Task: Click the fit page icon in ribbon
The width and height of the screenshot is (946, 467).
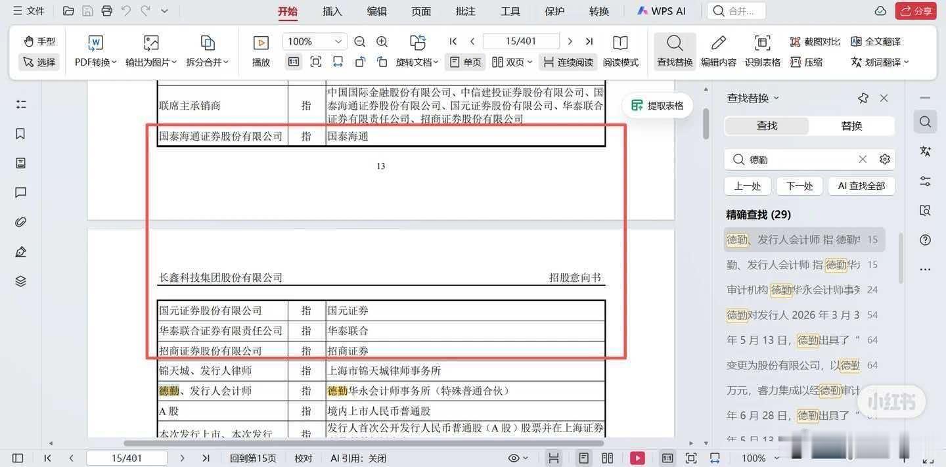Action: pos(316,62)
